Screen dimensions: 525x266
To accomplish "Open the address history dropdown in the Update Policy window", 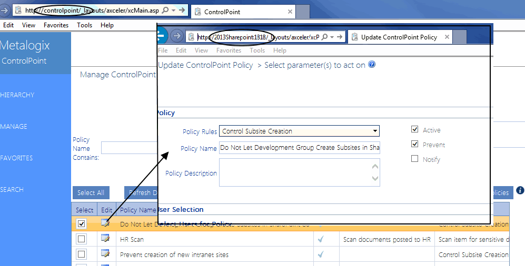I will (332, 37).
